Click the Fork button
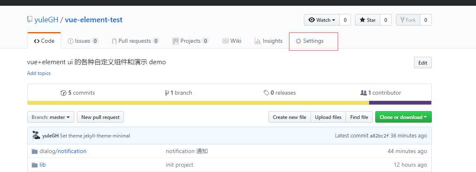The height and width of the screenshot is (172, 476). click(408, 20)
